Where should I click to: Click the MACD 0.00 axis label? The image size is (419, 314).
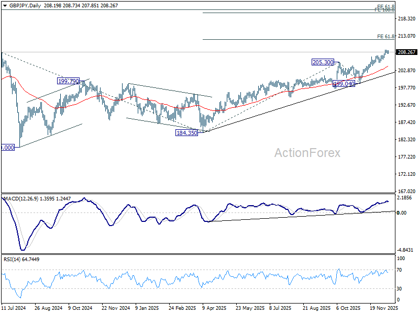(x=402, y=212)
